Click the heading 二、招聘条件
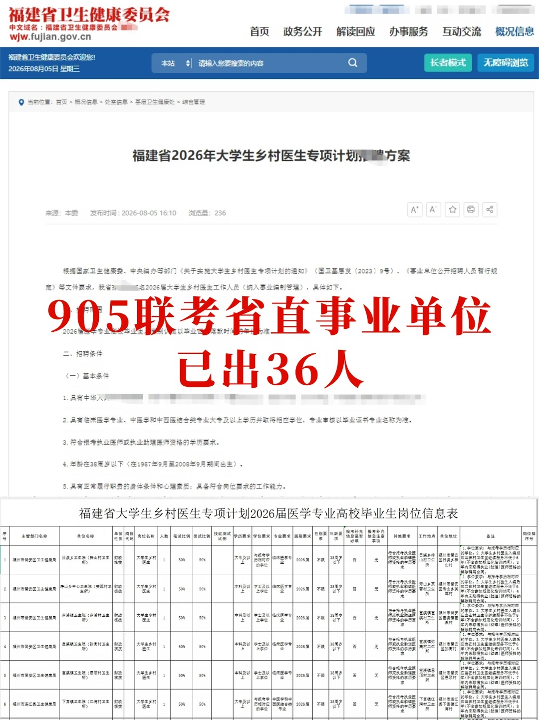539x720 pixels. tap(83, 354)
